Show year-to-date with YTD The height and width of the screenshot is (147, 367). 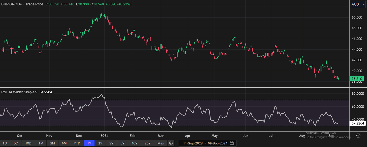tap(77, 143)
